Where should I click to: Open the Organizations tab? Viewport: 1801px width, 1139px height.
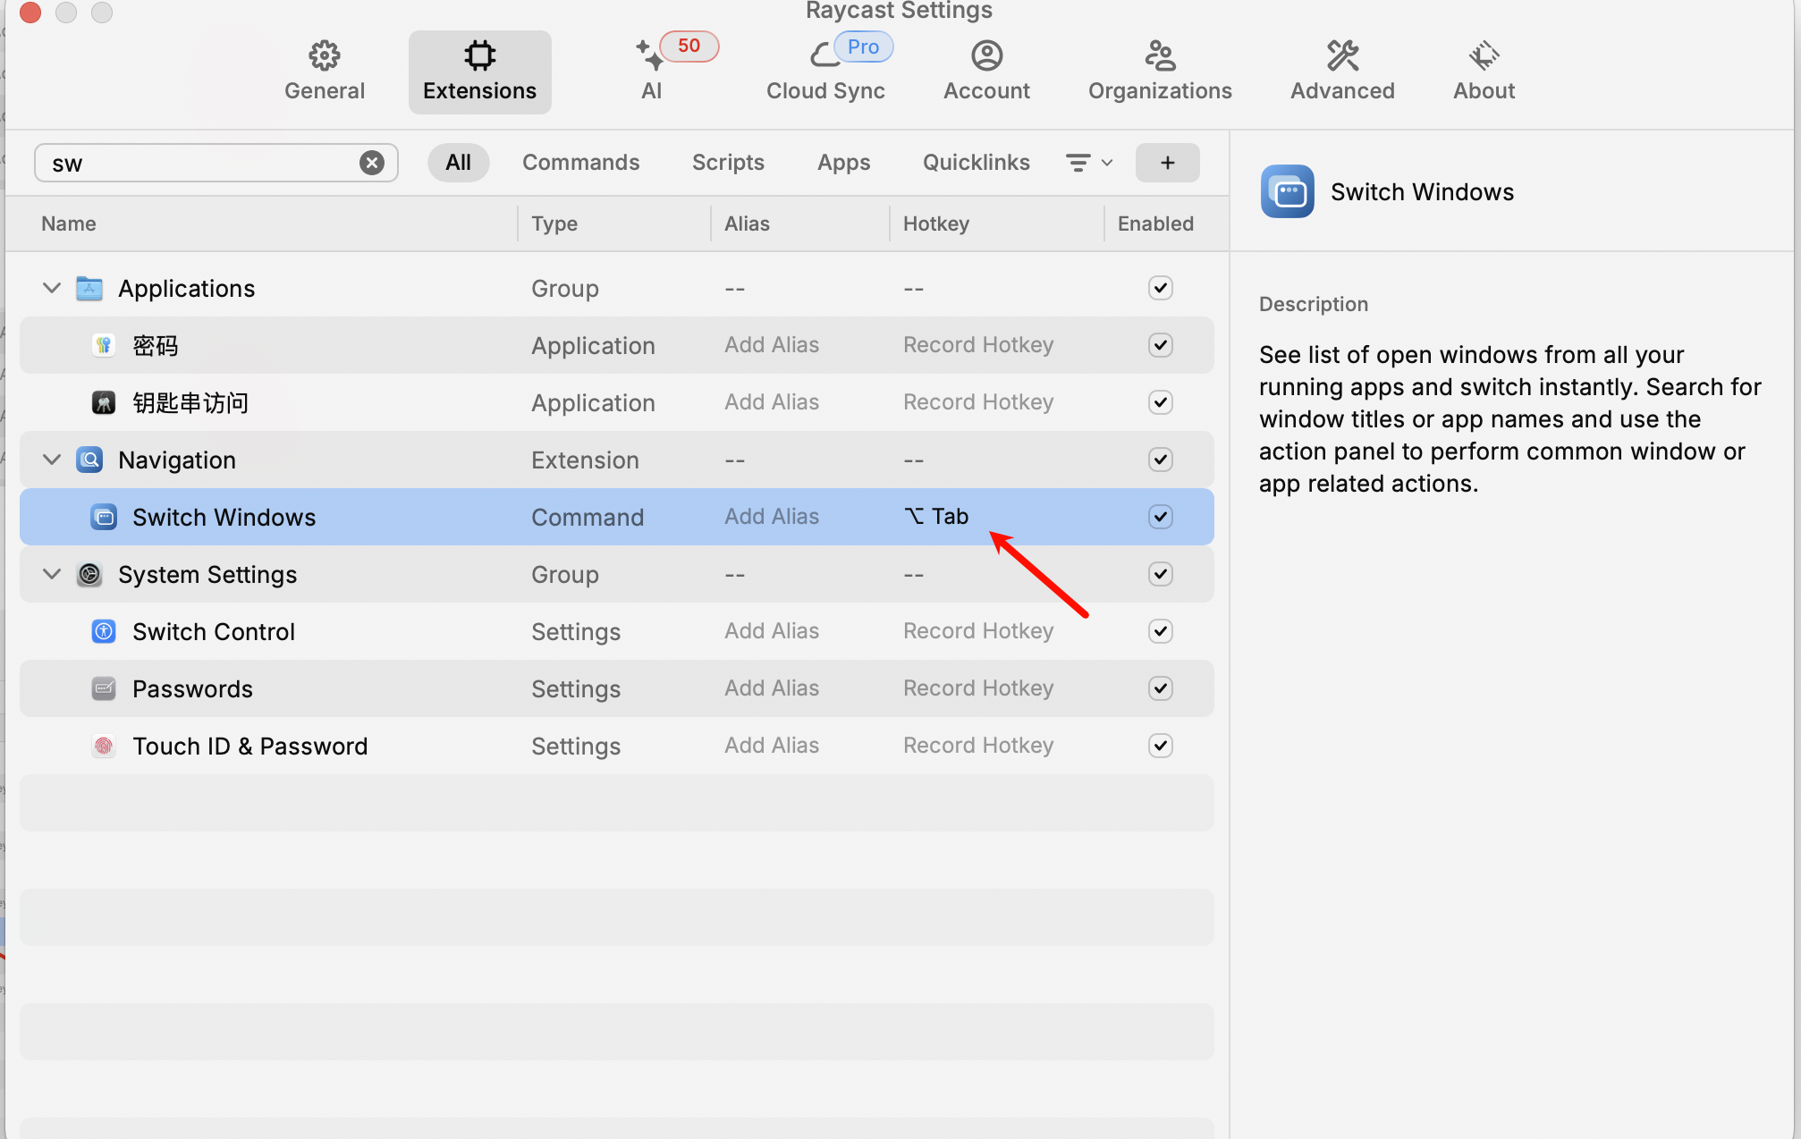[1159, 71]
